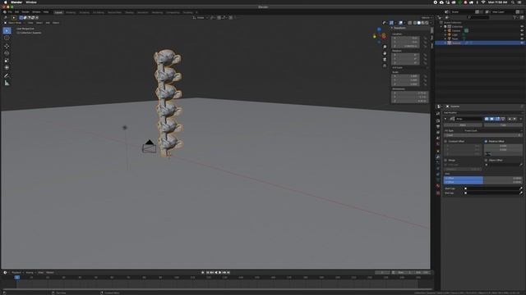Select the Select Box tool

[7, 31]
